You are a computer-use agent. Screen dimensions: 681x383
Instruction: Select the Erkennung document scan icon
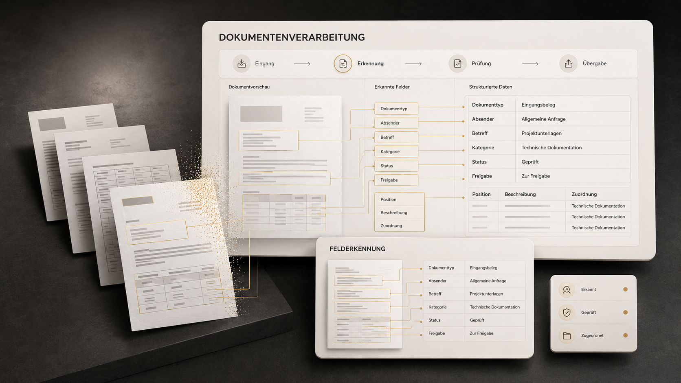[343, 63]
